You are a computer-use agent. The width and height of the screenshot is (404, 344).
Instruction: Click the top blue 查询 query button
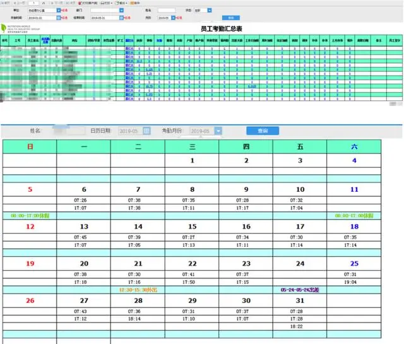pos(231,18)
